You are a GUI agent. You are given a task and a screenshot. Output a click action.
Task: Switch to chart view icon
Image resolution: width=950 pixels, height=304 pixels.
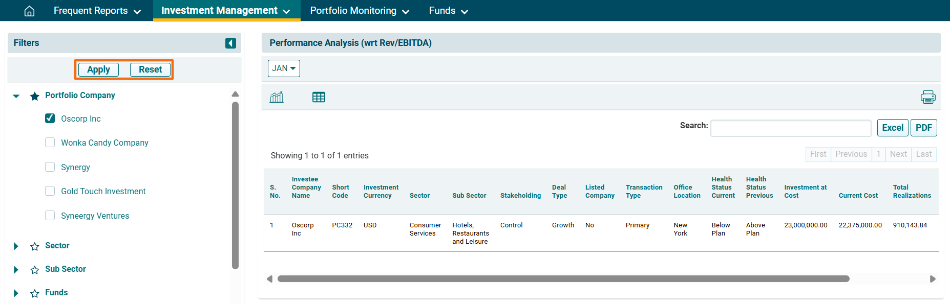click(x=277, y=97)
